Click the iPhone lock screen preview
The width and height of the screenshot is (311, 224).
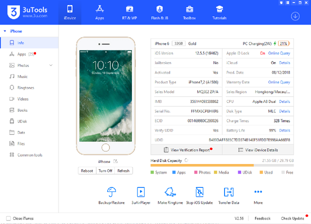coord(105,96)
